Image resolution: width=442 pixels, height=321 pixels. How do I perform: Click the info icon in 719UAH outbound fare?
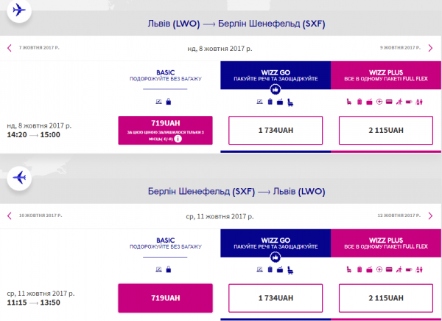click(x=178, y=139)
